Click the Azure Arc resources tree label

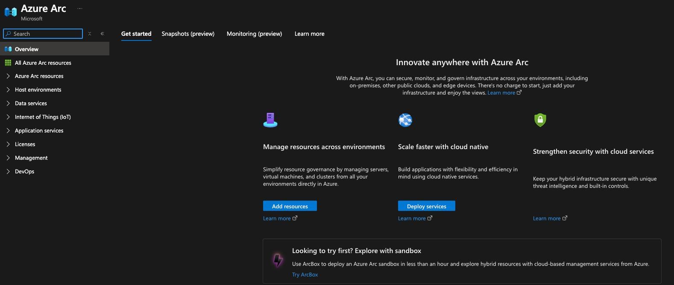[x=39, y=76]
